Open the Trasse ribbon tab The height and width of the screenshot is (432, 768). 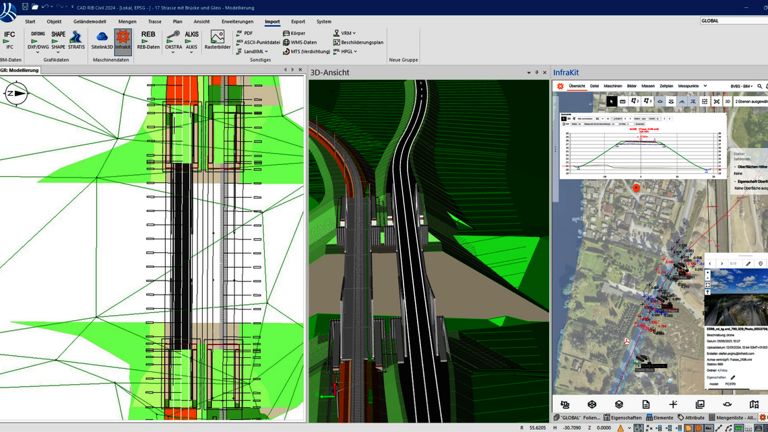click(155, 22)
